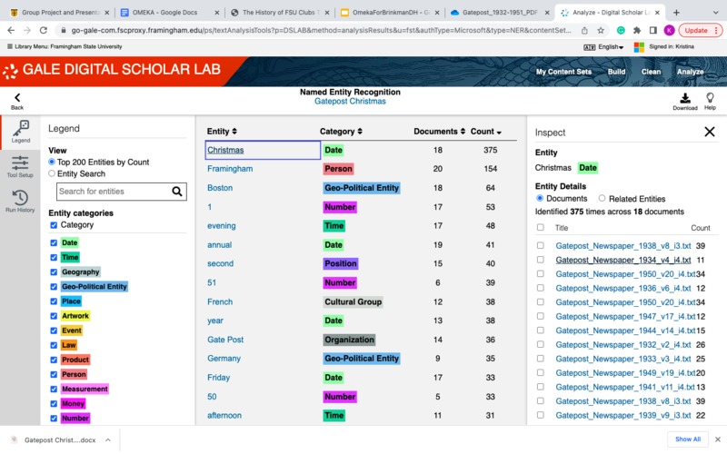Sort the table by Documents column

[439, 132]
